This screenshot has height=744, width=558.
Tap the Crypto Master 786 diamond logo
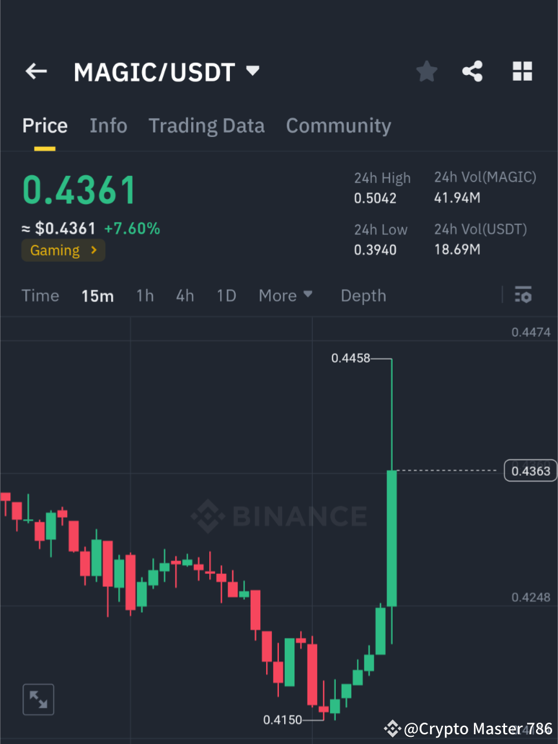click(x=392, y=728)
